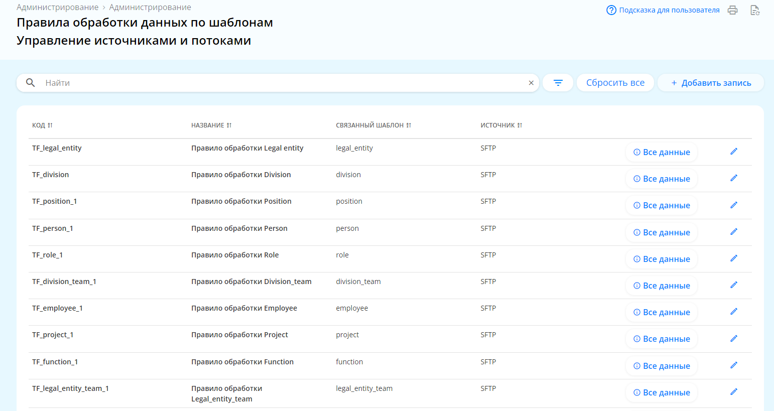Click the Добавить запись button
Viewport: 774px width, 411px height.
[710, 83]
